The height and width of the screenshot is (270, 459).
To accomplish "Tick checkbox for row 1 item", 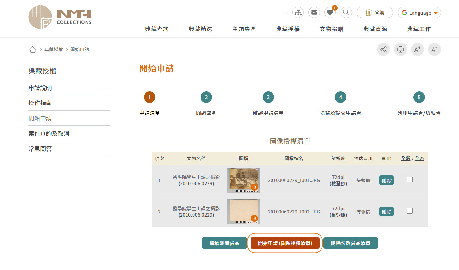I will pyautogui.click(x=410, y=179).
